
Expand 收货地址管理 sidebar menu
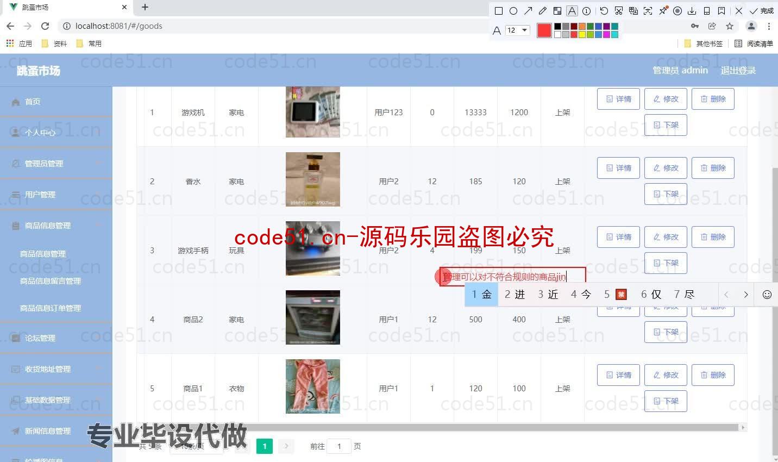click(x=56, y=369)
